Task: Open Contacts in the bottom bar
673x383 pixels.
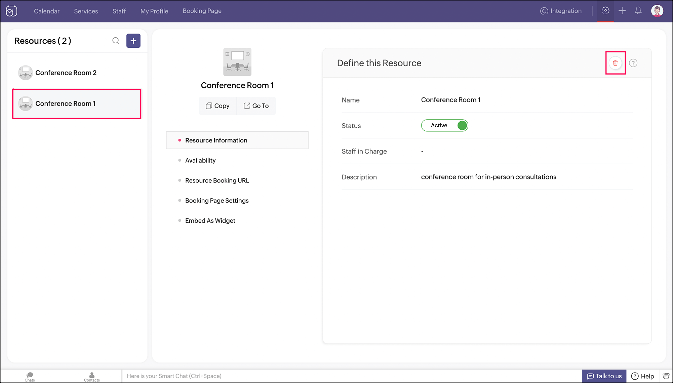Action: pyautogui.click(x=92, y=376)
